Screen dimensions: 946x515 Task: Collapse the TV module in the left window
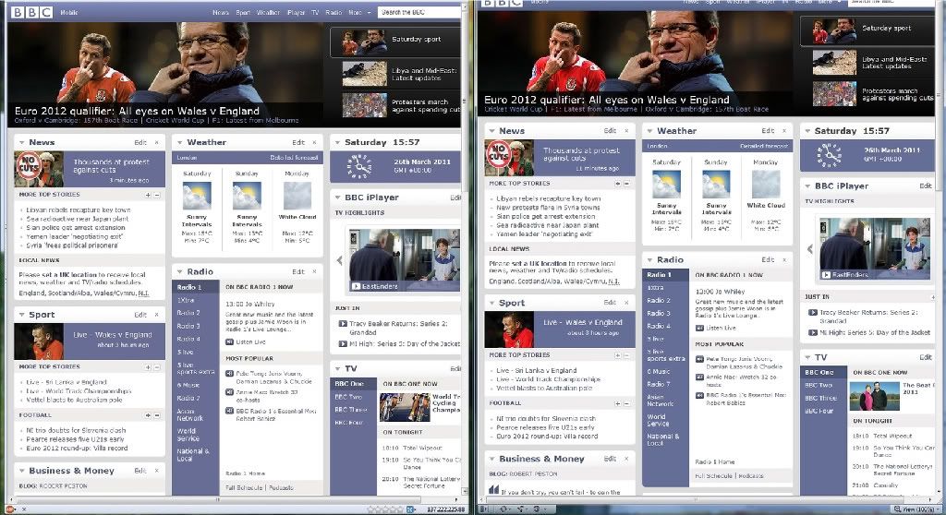tap(337, 368)
